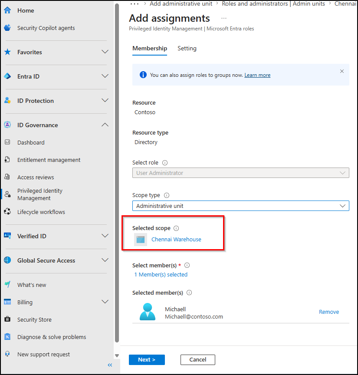Click the Learn more link

pyautogui.click(x=257, y=75)
